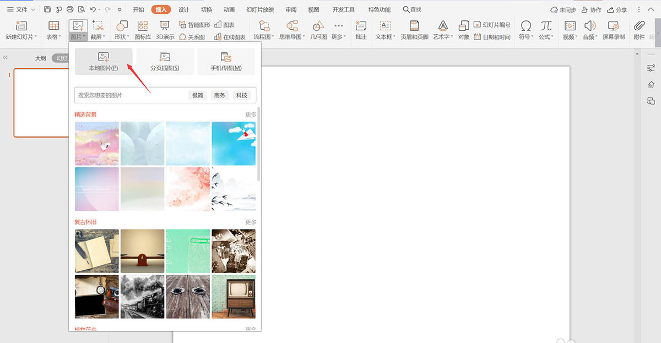The height and width of the screenshot is (343, 661).
Task: Choose the 分页插图 option
Action: point(165,61)
